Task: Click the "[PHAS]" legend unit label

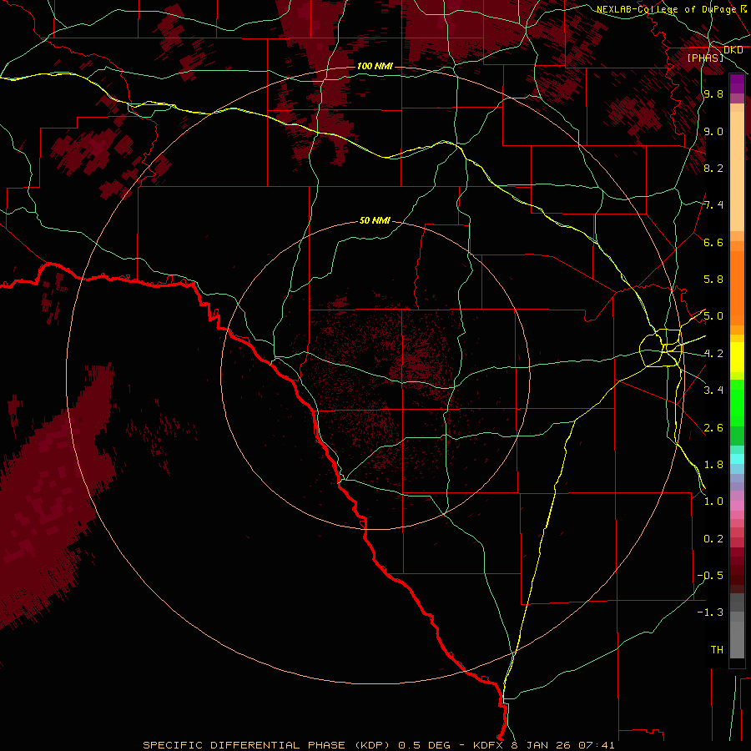Action: pyautogui.click(x=705, y=58)
